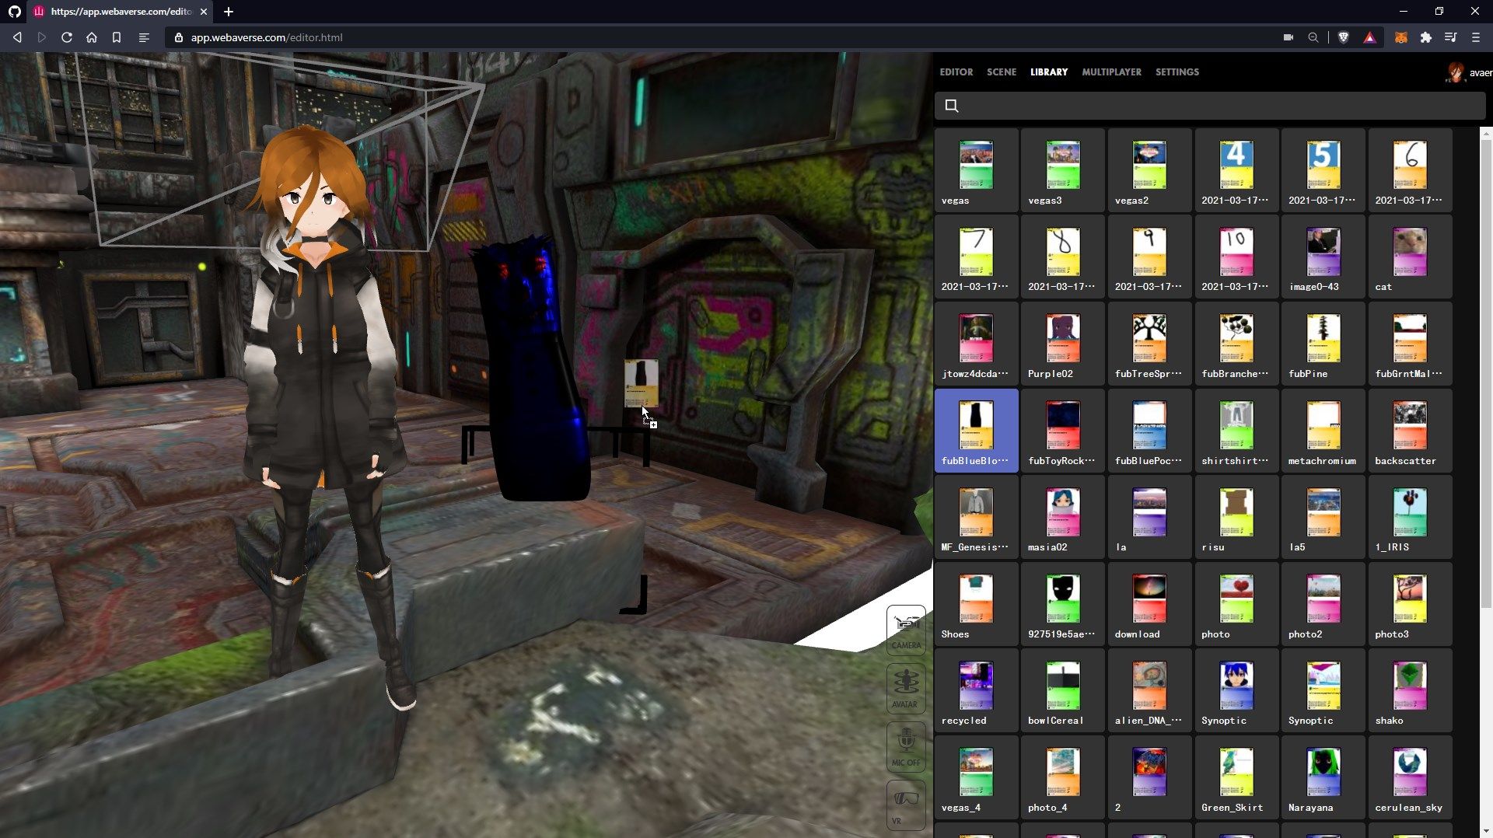Open the AVATAR button in the viewport
The image size is (1493, 838).
point(906,688)
